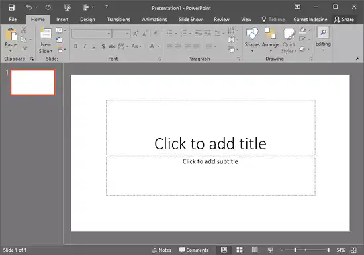
Task: Toggle Italic formatting button
Action: [85, 46]
